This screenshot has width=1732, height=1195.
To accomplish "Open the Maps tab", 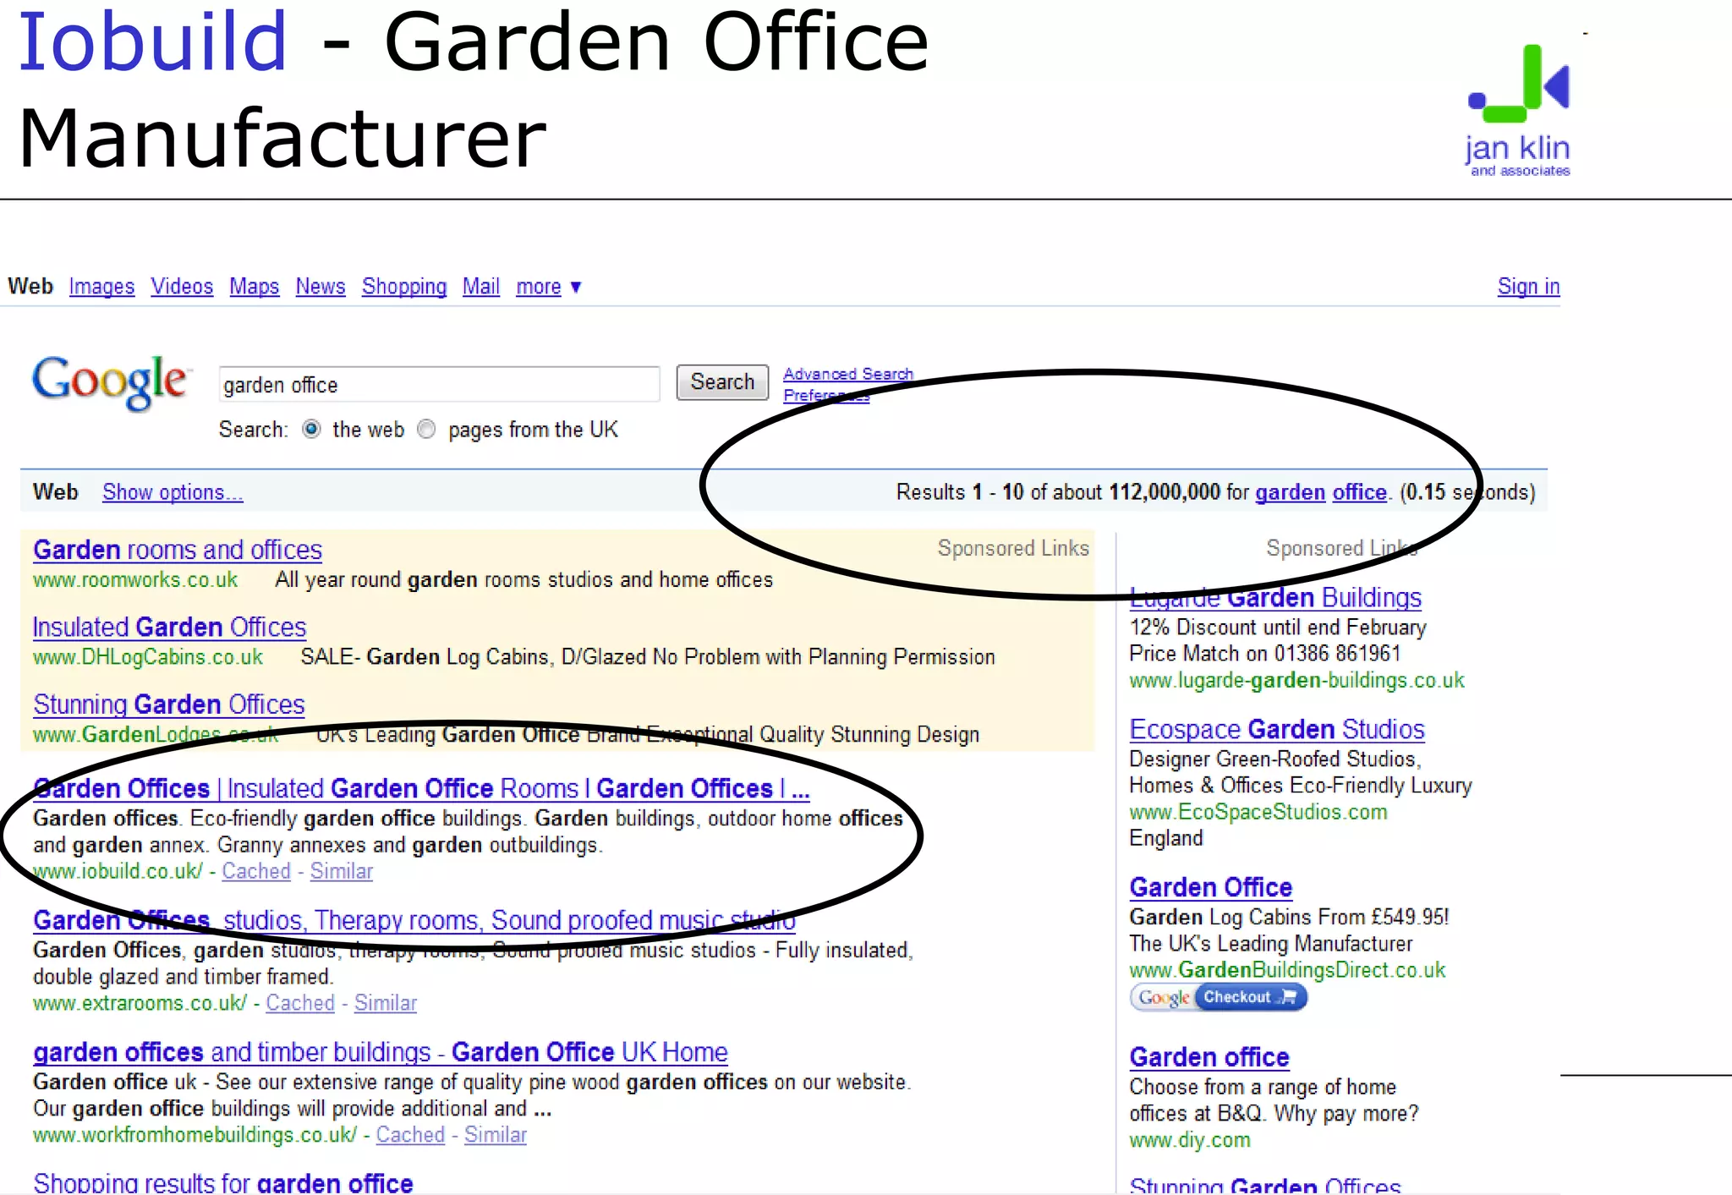I will coord(254,287).
